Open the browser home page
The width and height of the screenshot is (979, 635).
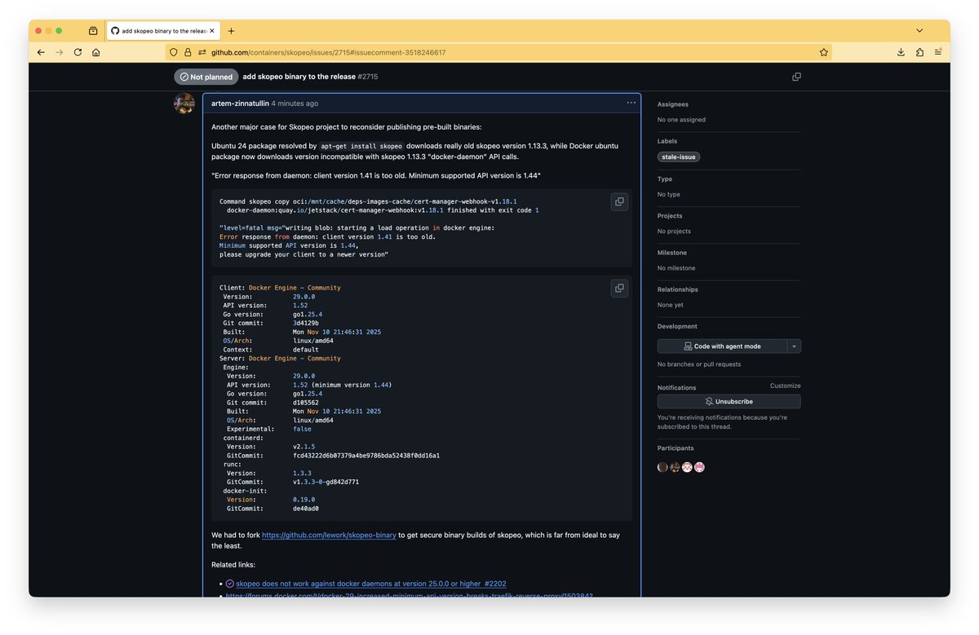coord(96,52)
